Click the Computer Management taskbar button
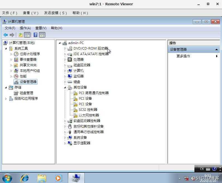The width and height of the screenshot is (222, 183). pyautogui.click(x=76, y=178)
